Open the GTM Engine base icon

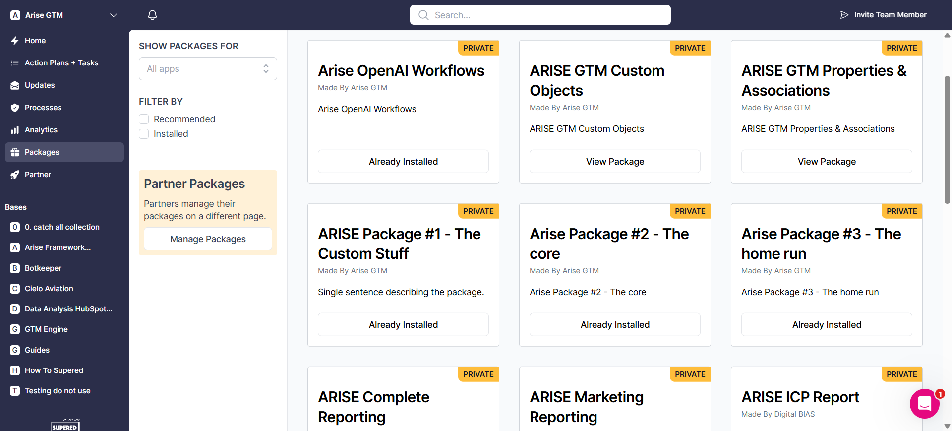(x=15, y=329)
